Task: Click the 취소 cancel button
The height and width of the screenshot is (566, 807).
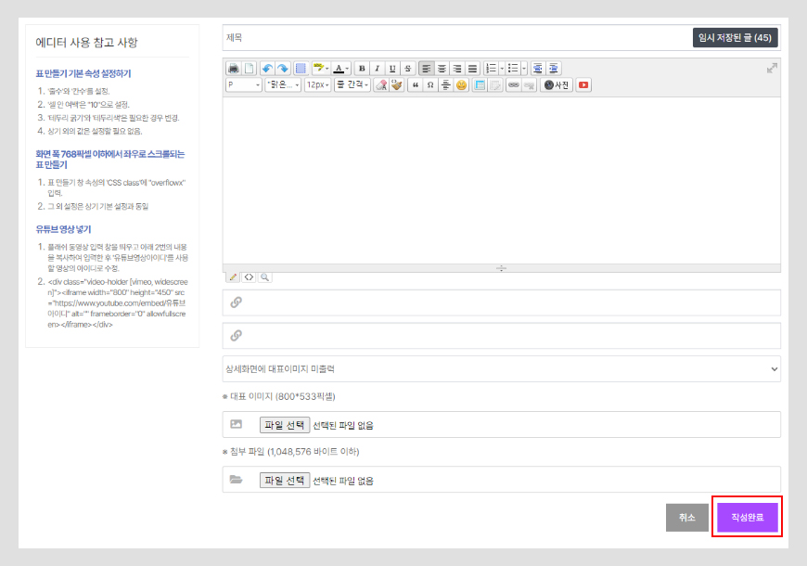Action: (687, 517)
